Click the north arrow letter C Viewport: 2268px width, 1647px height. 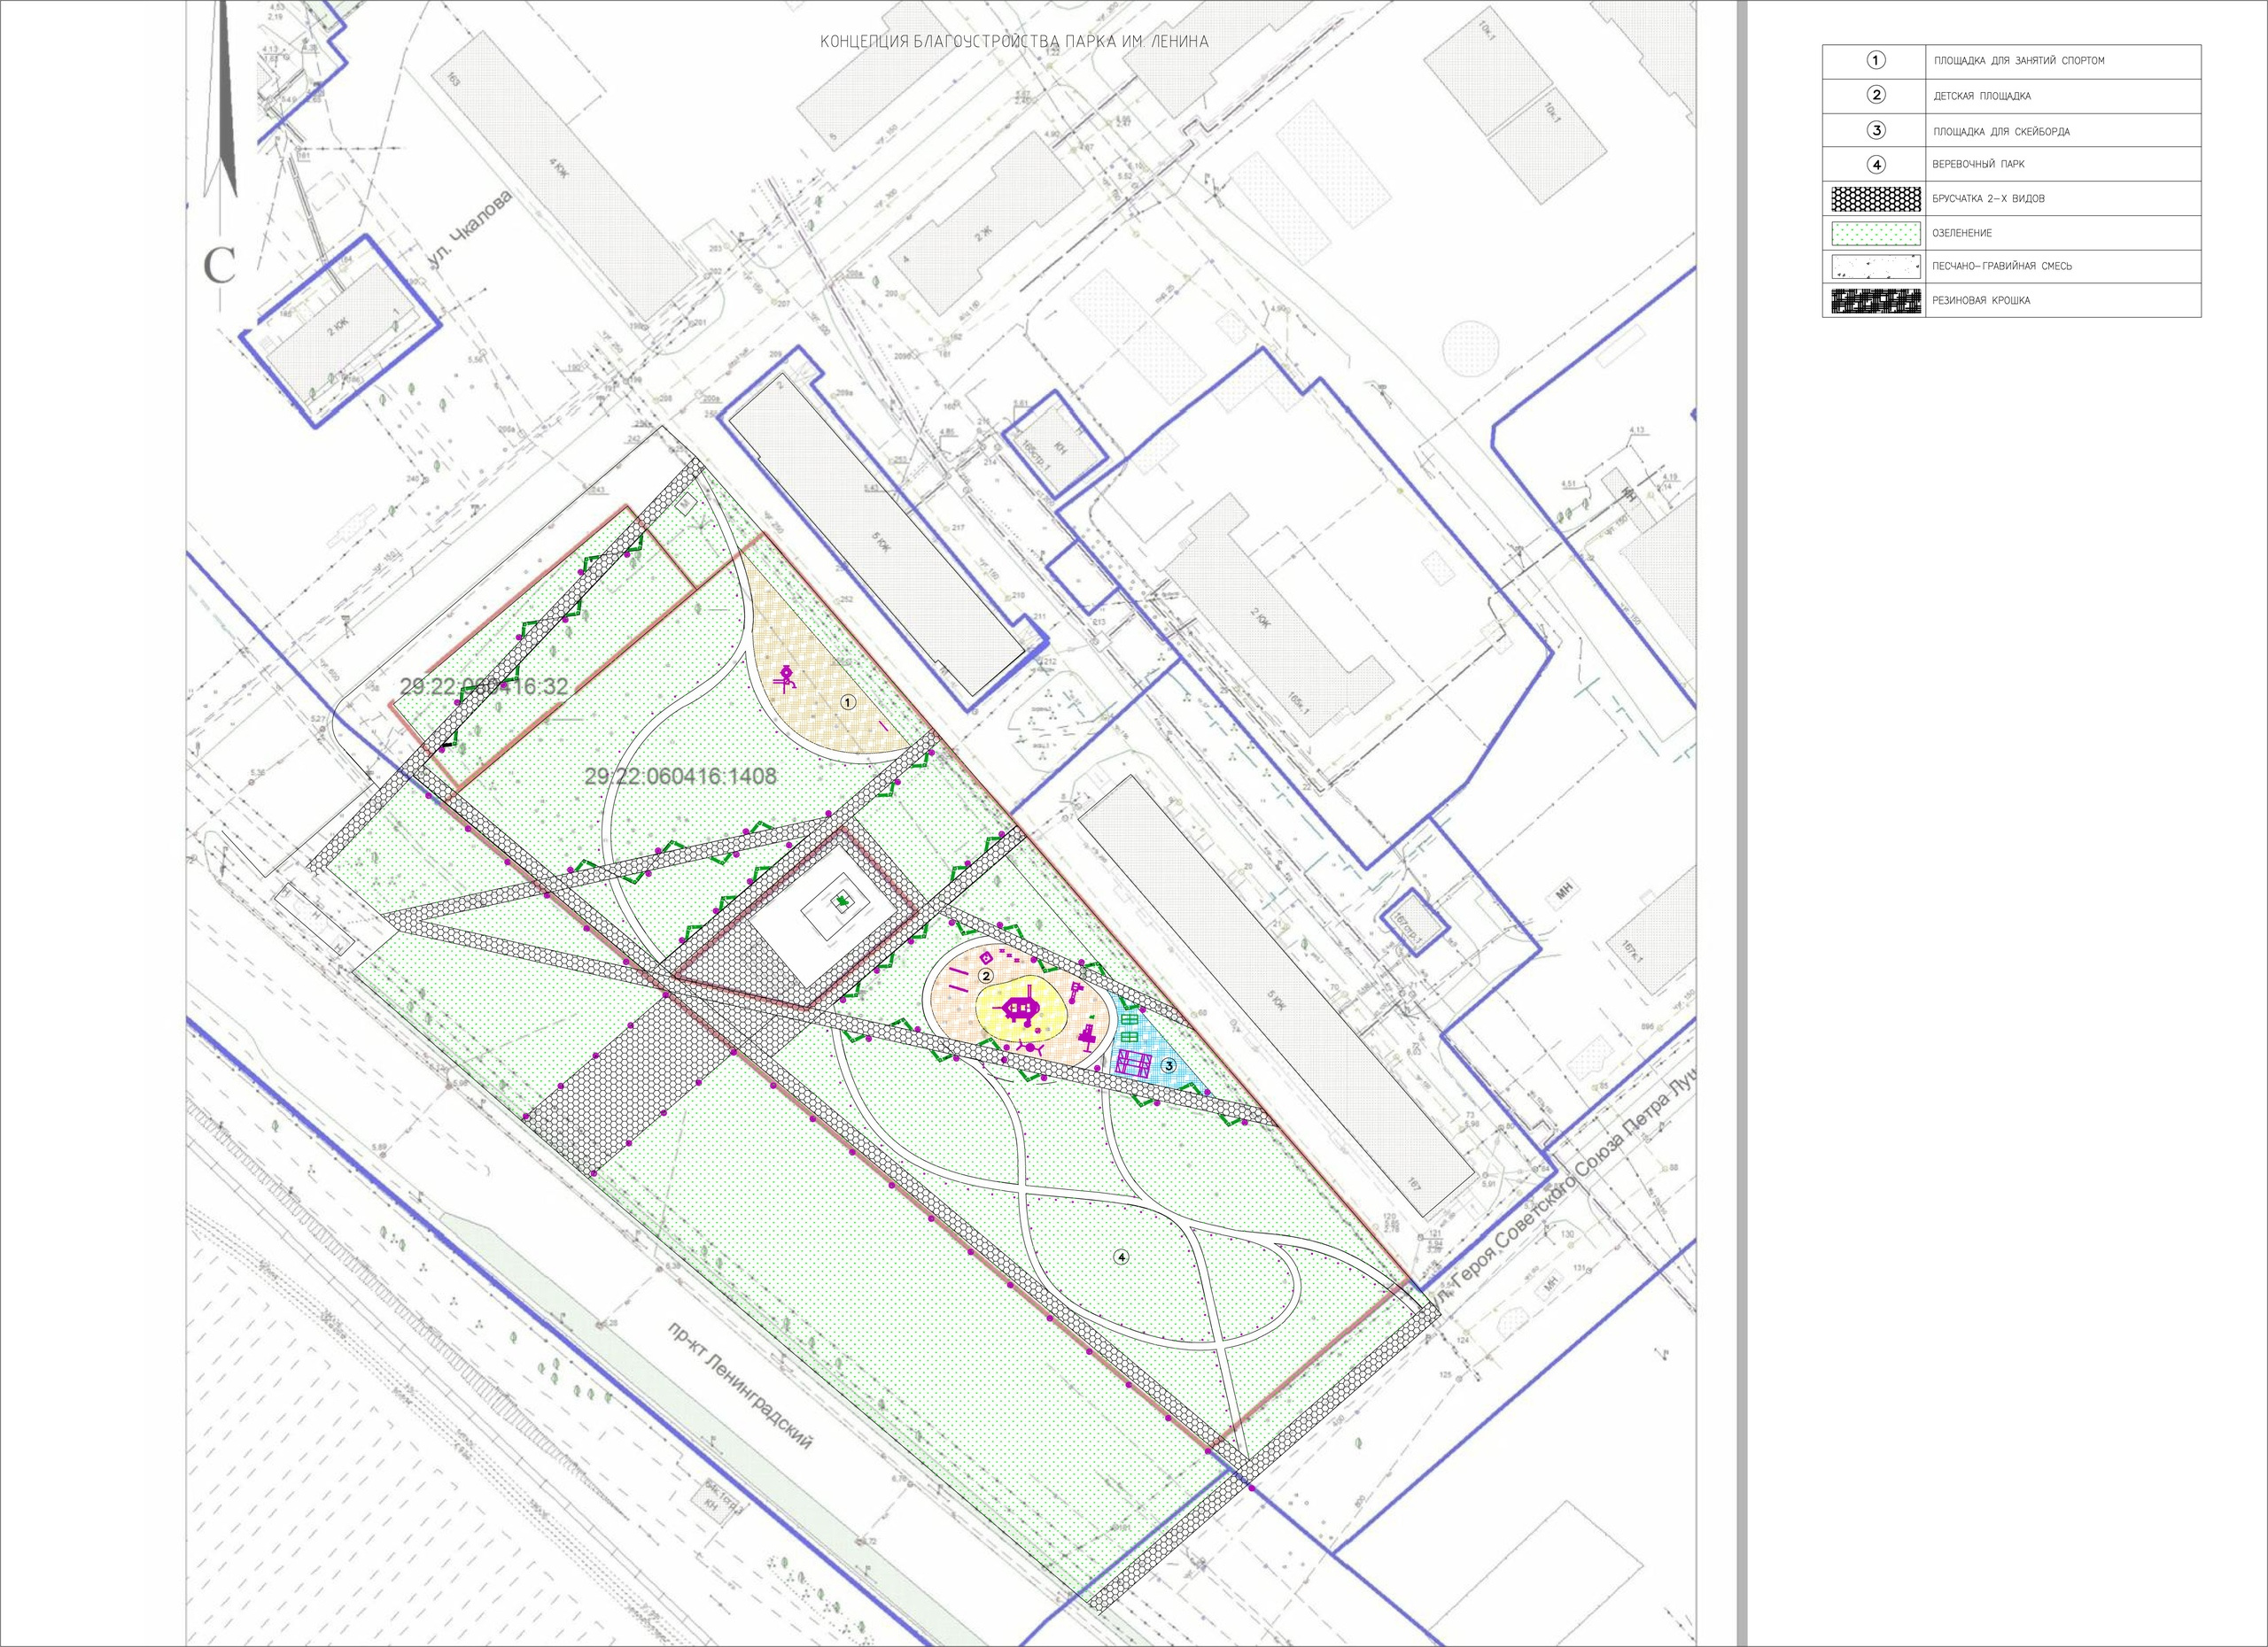219,265
